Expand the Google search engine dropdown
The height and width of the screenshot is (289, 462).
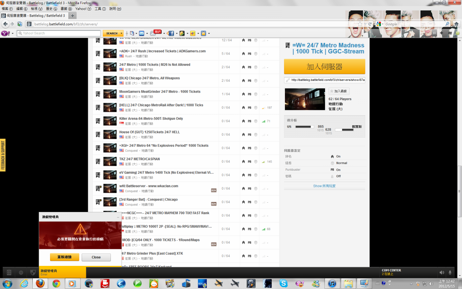point(383,24)
